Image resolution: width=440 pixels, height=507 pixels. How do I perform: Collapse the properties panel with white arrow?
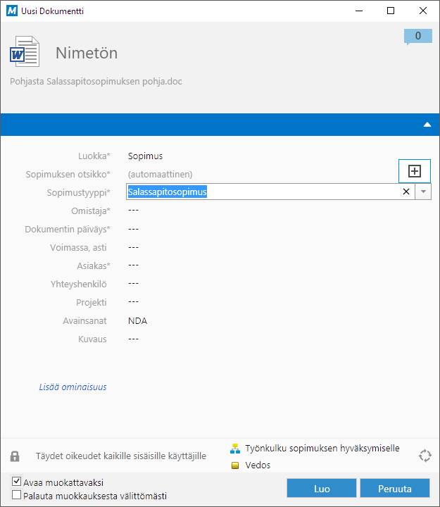click(427, 125)
